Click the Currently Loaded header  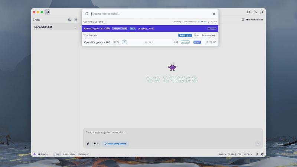tap(95, 22)
